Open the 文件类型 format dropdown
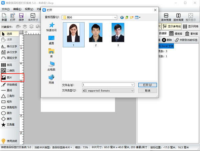Screen dimensions: 200x151 [x=132, y=90]
